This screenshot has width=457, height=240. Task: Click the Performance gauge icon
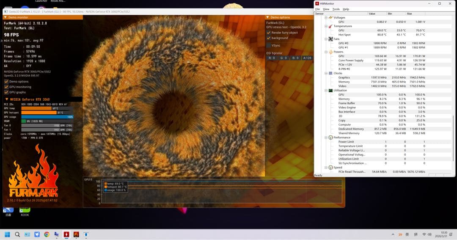(330, 138)
